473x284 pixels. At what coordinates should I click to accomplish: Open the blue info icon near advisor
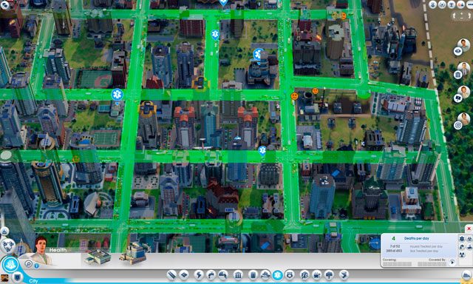click(36, 266)
